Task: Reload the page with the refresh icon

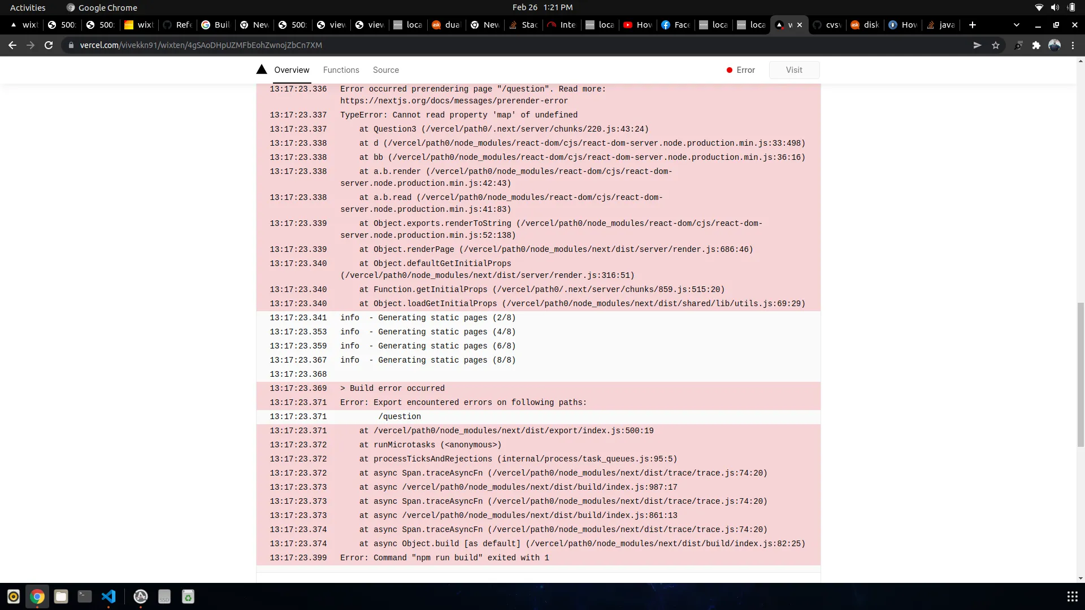Action: click(x=49, y=45)
